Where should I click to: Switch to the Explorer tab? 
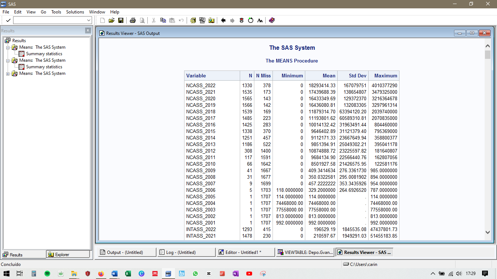68,255
